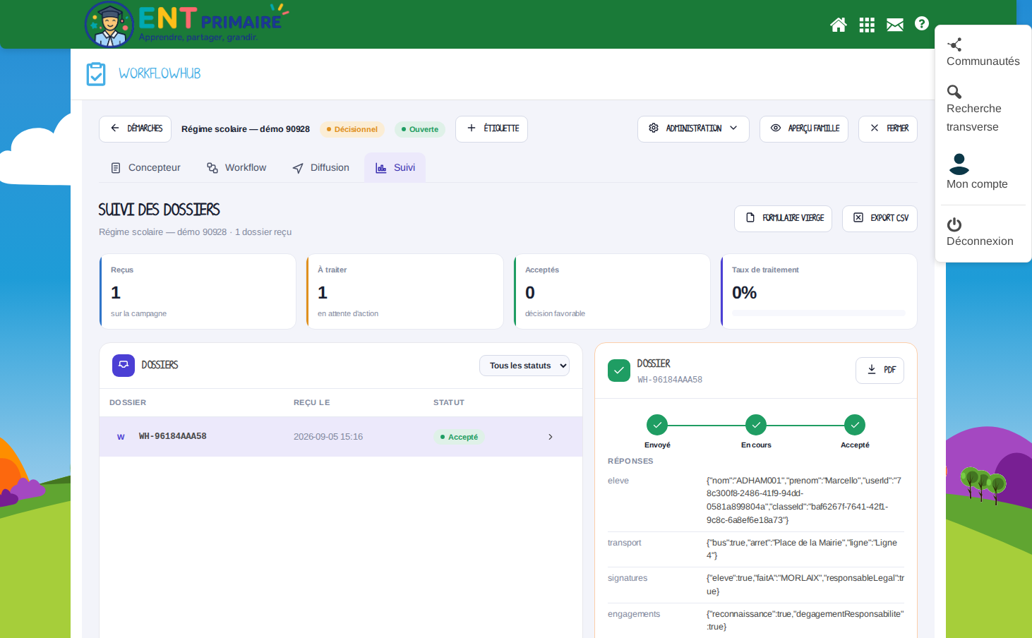Select dossier row WH-96184AAA58
1032x638 pixels.
tap(341, 437)
